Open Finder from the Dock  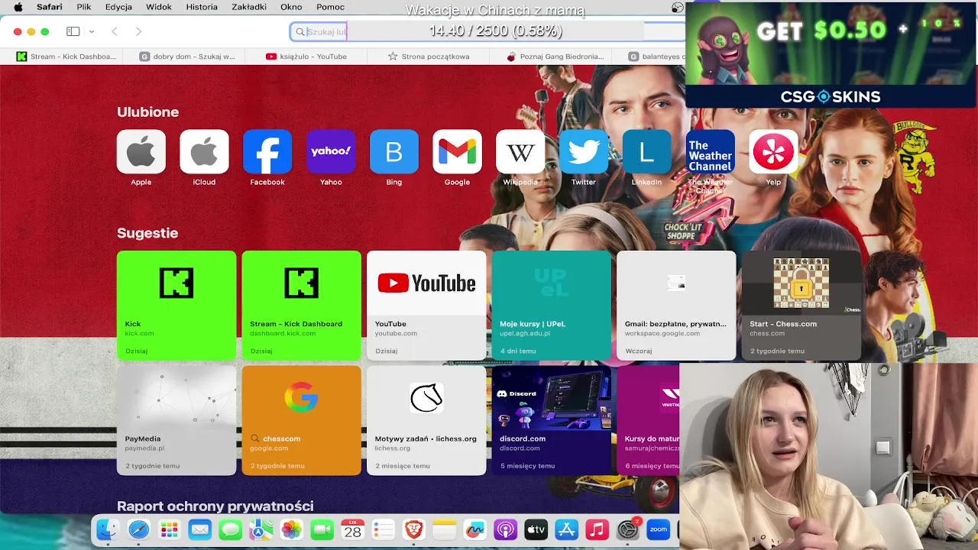(x=108, y=529)
